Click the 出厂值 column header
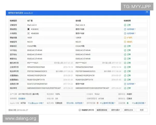Image resolution: width=156 pixels, height=125 pixels. (x=30, y=21)
